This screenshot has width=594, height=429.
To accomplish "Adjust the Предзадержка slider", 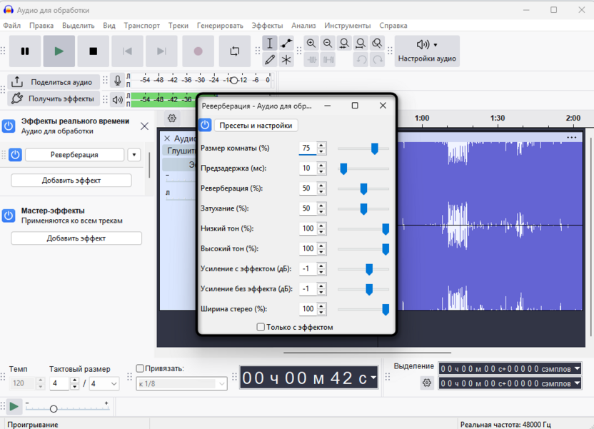I will point(343,168).
